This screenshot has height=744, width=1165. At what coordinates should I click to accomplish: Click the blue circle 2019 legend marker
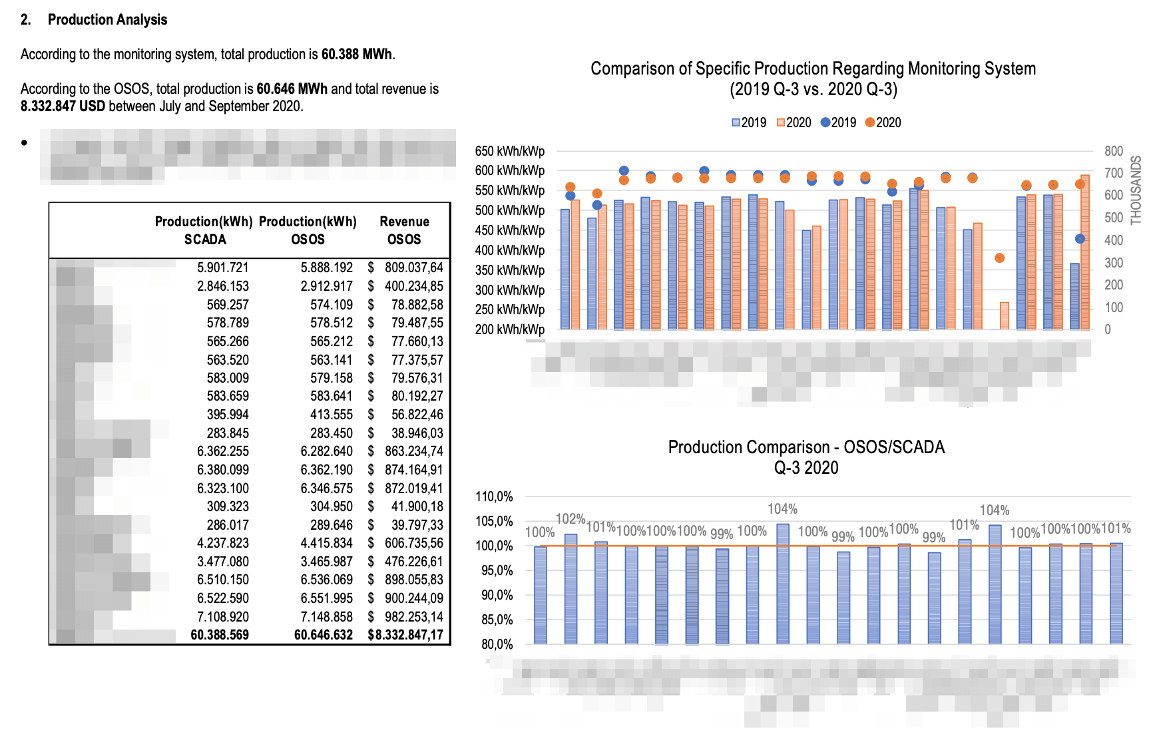825,122
